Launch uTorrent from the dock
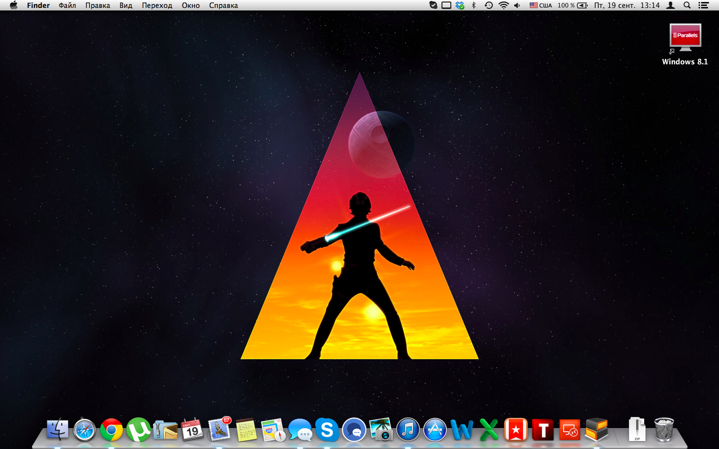 [138, 430]
